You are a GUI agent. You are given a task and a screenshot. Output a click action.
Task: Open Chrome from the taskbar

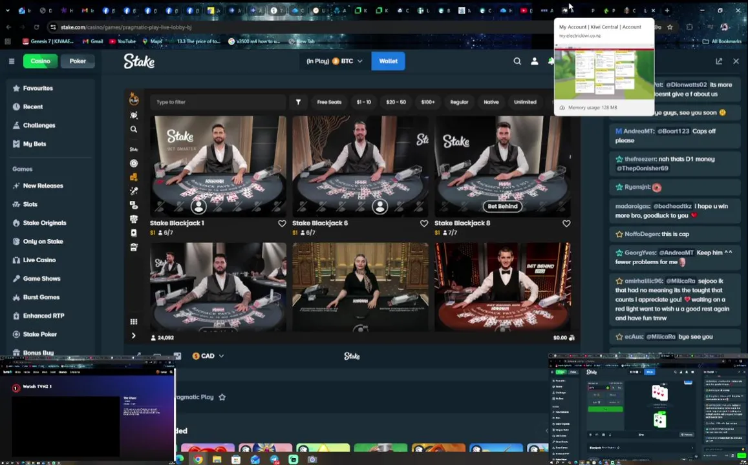pyautogui.click(x=198, y=459)
